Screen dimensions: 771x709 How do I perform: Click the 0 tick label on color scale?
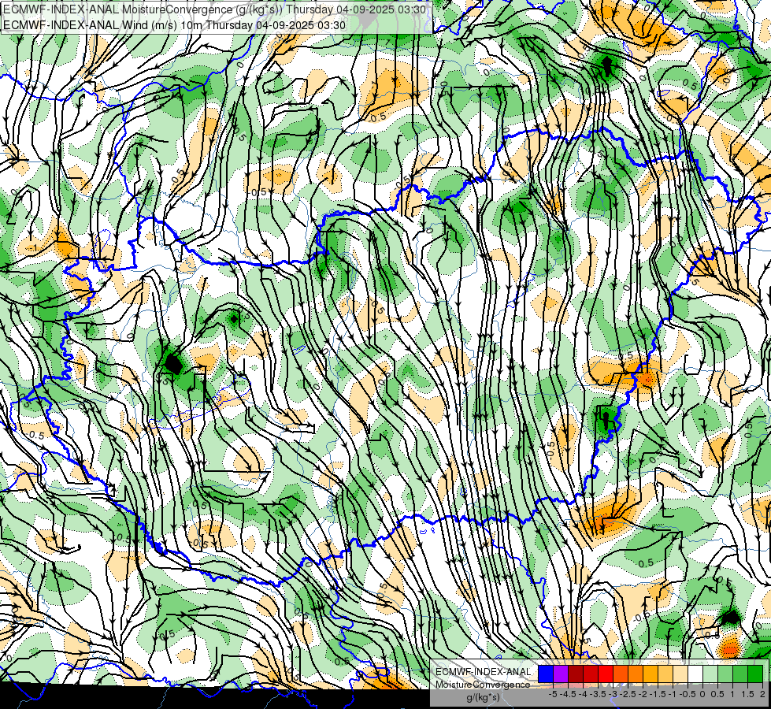point(702,694)
